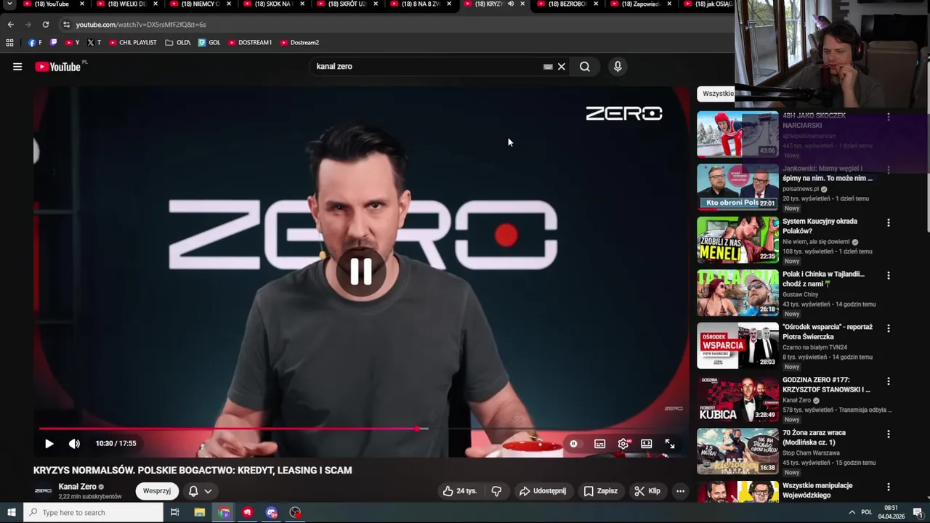Switch to theater mode icon
Viewport: 930px width, 523px height.
click(x=647, y=444)
